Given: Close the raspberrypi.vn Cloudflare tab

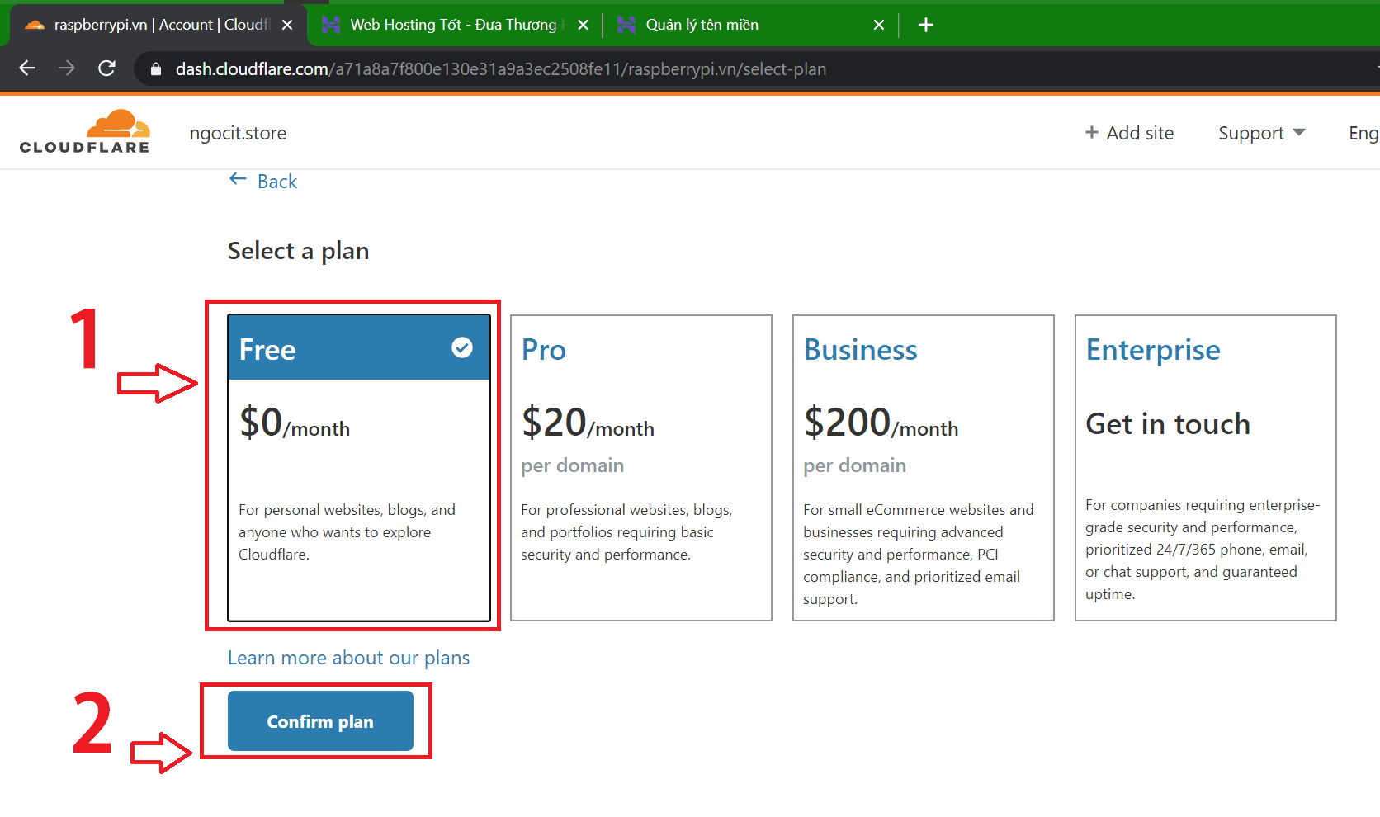Looking at the screenshot, I should click(x=287, y=25).
